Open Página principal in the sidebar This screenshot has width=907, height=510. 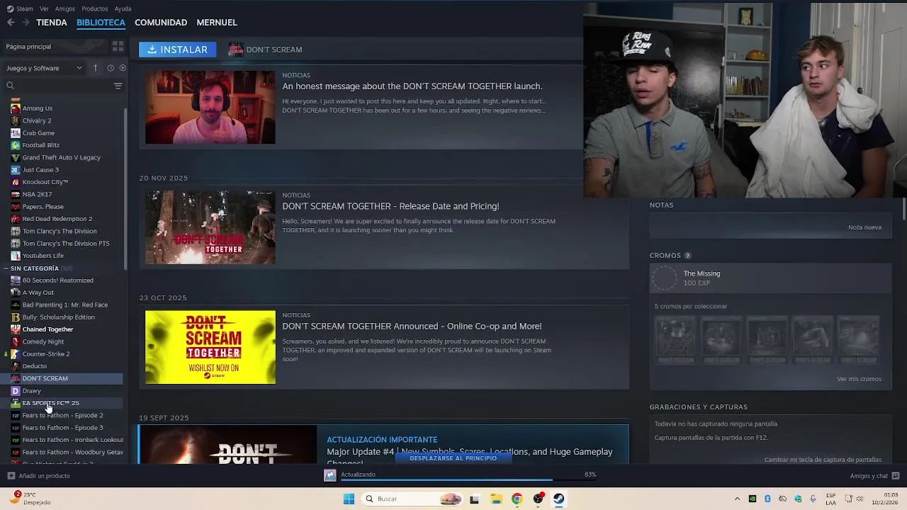[28, 47]
